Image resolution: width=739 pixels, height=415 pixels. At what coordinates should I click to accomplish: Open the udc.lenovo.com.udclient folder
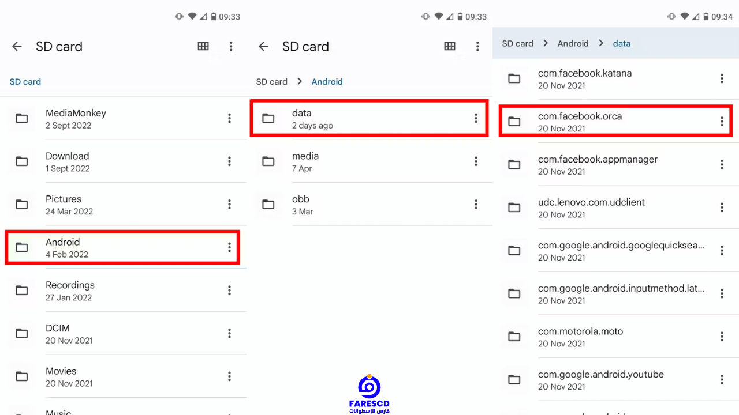tap(615, 207)
